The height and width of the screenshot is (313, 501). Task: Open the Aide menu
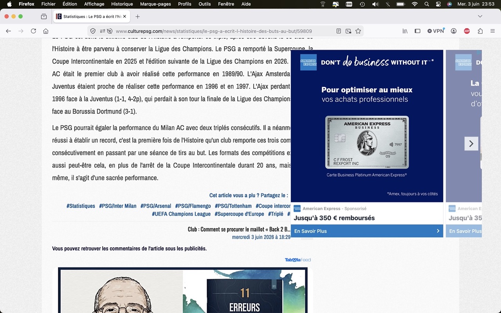[246, 4]
